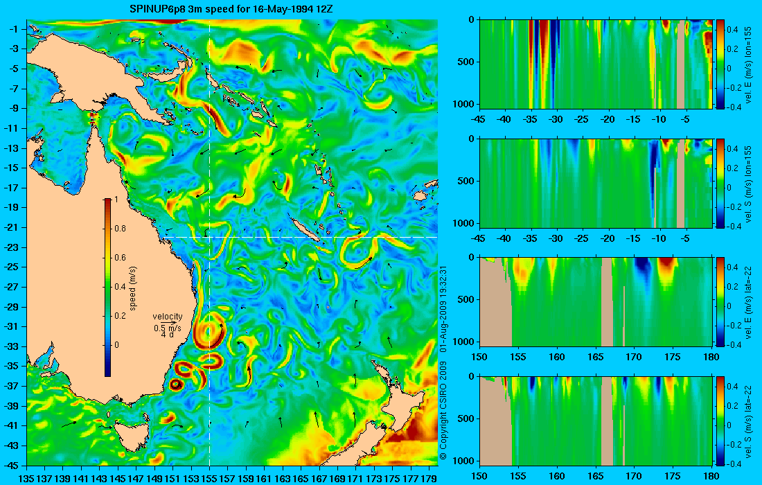Click the color bar beside "vel. E (m/s) lat=-22"
The width and height of the screenshot is (762, 485).
coord(720,302)
